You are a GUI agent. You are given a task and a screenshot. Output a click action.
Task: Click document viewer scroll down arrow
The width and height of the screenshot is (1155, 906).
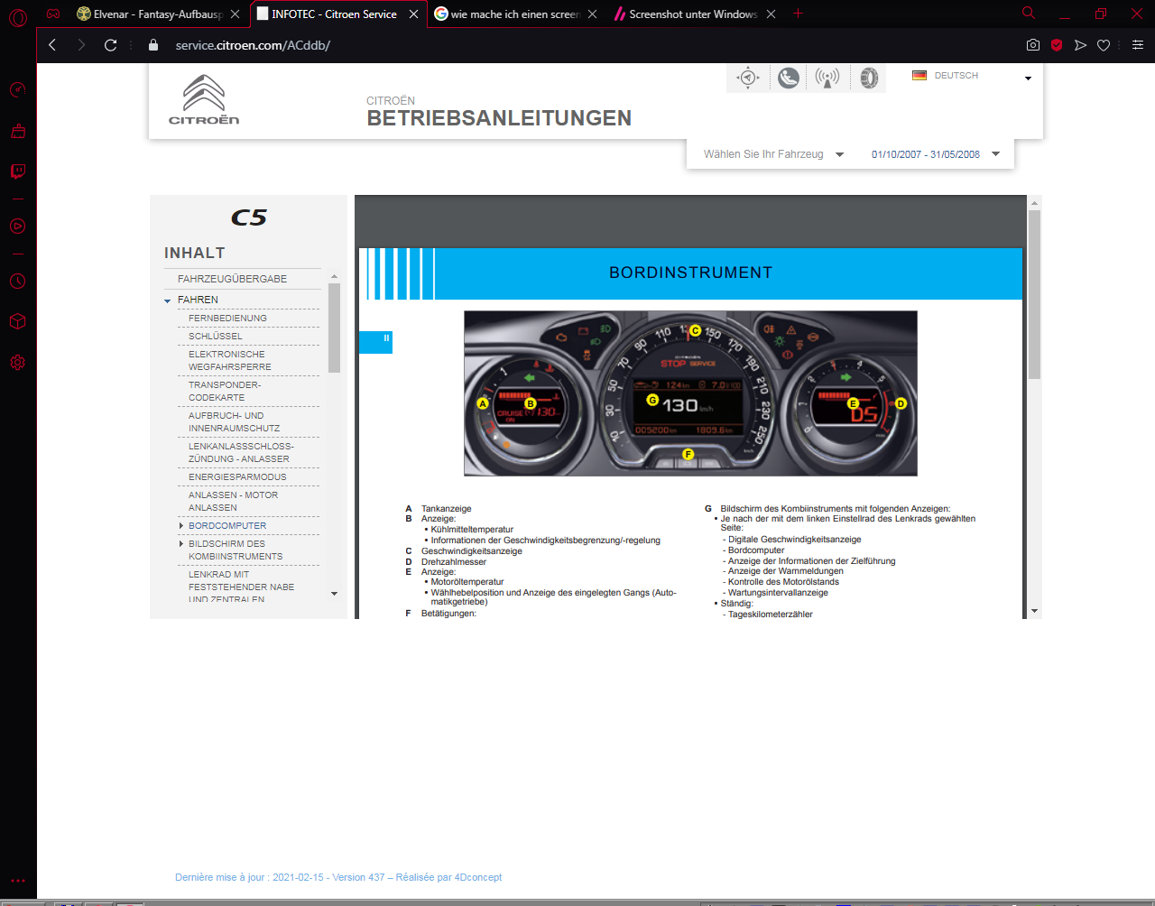pyautogui.click(x=1034, y=611)
